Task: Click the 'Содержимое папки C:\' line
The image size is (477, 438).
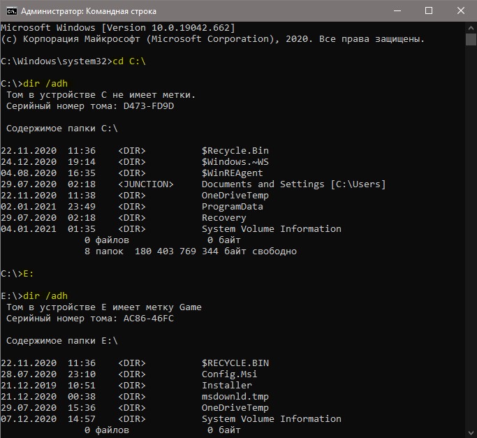Action: click(62, 128)
